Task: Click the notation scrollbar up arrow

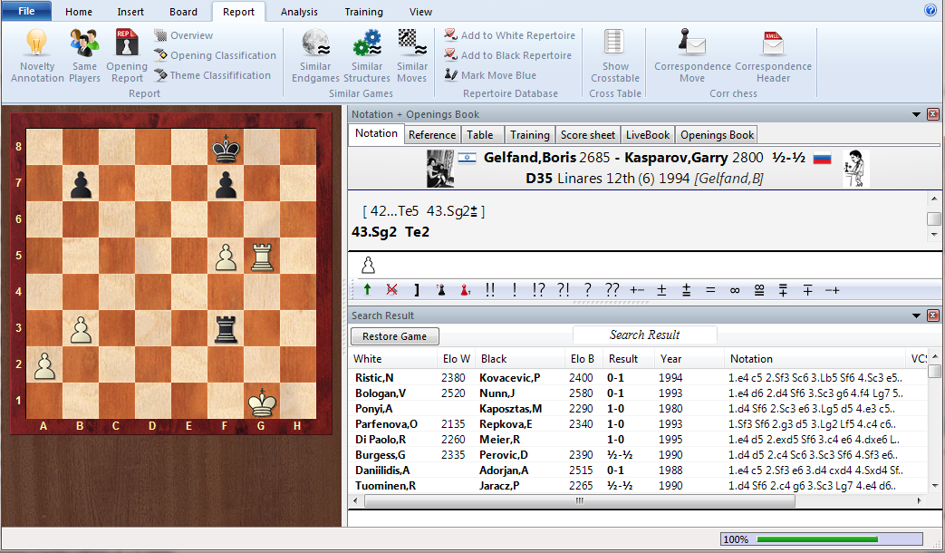Action: coord(934,199)
